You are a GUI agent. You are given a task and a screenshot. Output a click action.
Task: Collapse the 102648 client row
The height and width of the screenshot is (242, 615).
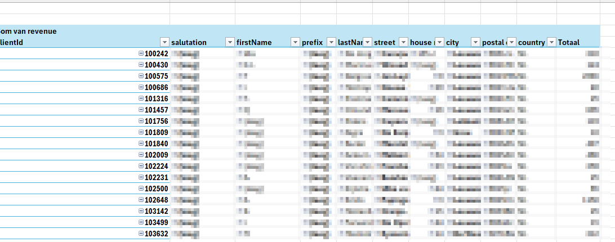(x=141, y=200)
